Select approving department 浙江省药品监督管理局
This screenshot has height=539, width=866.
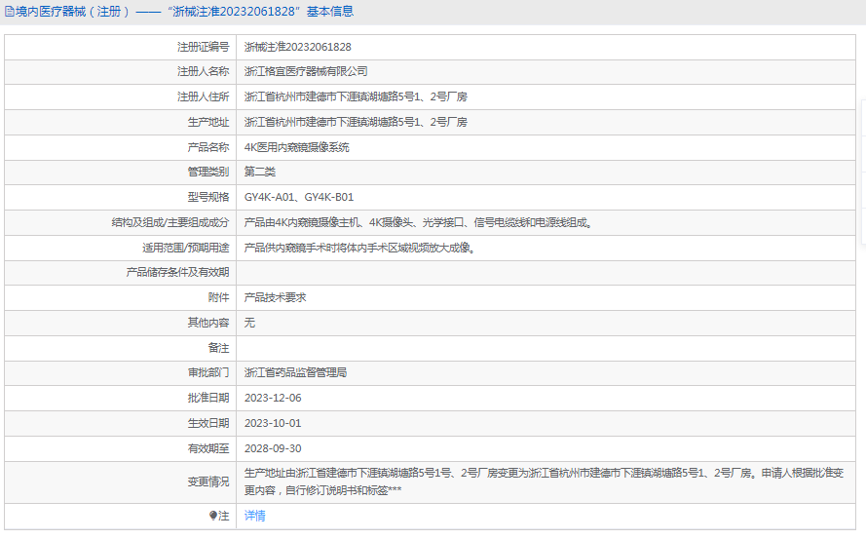[295, 372]
